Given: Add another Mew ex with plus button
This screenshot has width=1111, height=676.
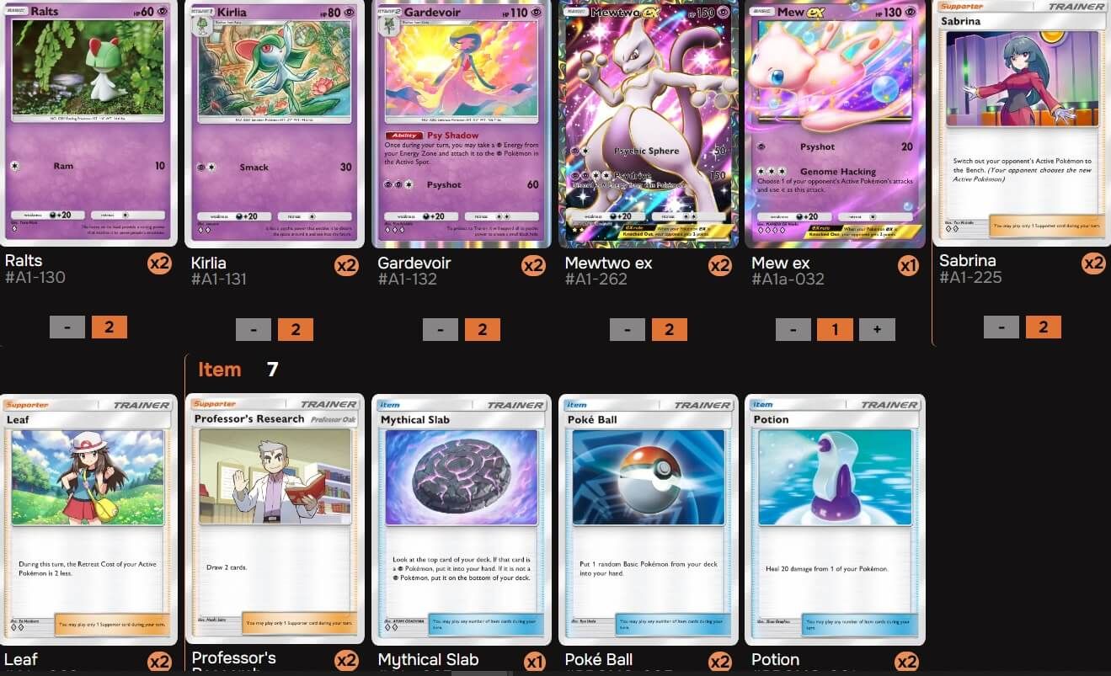Looking at the screenshot, I should [877, 329].
